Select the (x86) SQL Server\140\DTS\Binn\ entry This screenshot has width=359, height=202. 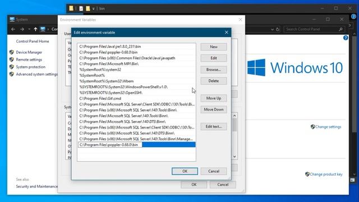click(136, 133)
